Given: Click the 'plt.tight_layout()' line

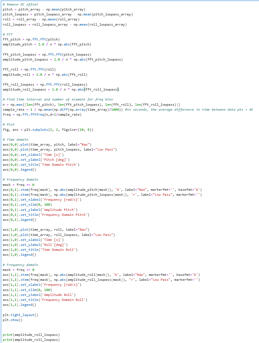Looking at the screenshot, I should coord(20,315).
